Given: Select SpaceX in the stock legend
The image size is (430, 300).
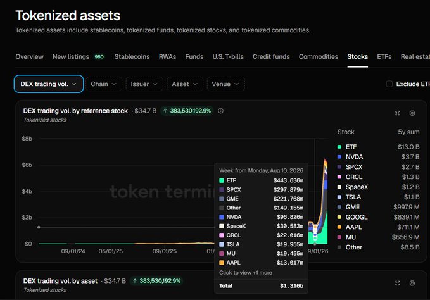Looking at the screenshot, I should coord(357,187).
